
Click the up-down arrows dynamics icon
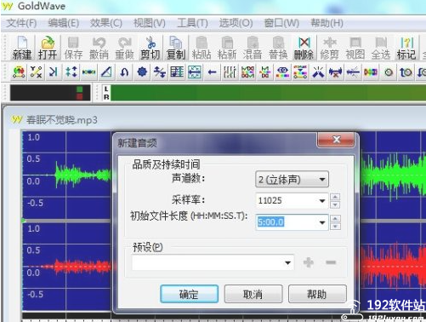click(71, 72)
